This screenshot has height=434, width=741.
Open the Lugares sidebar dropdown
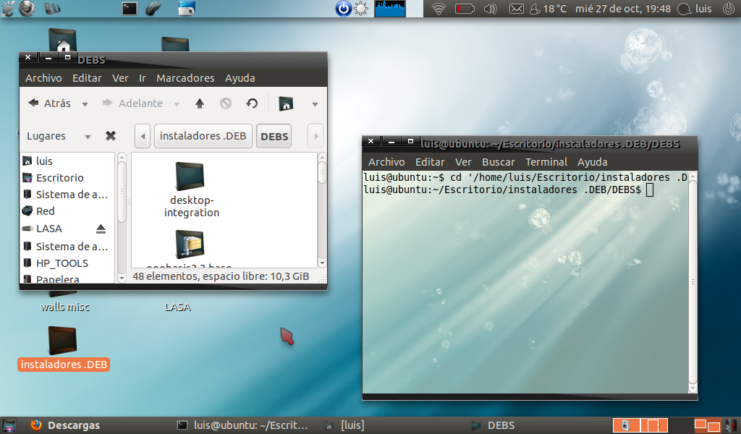click(87, 136)
